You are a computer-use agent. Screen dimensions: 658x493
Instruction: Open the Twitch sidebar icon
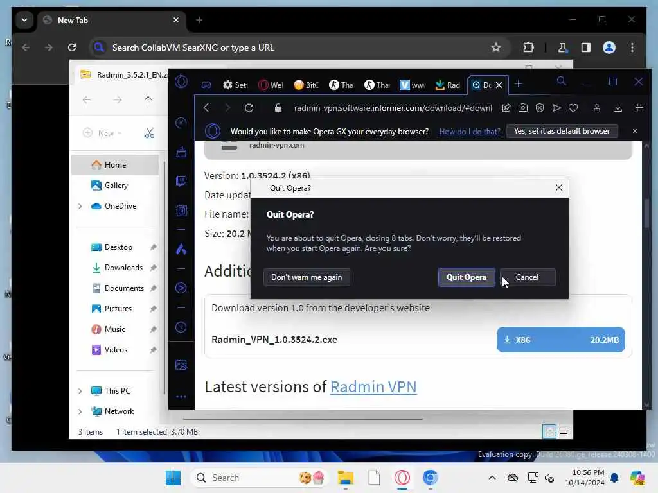coord(181,180)
